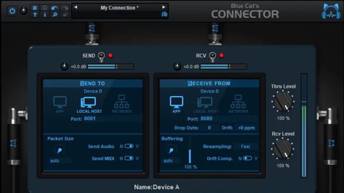Click the red SEND status LED
The image size is (344, 193).
coord(111,56)
